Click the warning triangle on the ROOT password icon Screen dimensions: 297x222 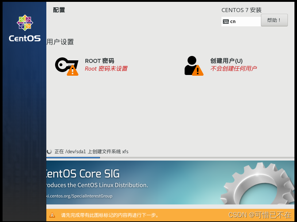coord(73,71)
